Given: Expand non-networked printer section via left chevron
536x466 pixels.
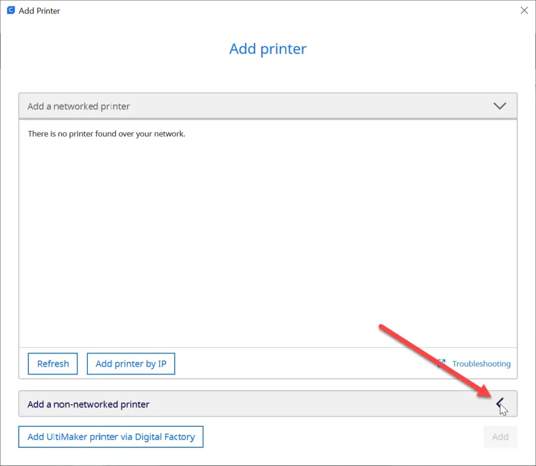Looking at the screenshot, I should 500,403.
